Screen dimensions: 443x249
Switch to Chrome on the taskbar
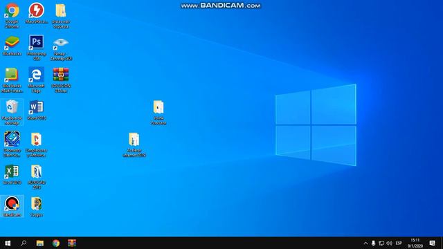pyautogui.click(x=56, y=243)
